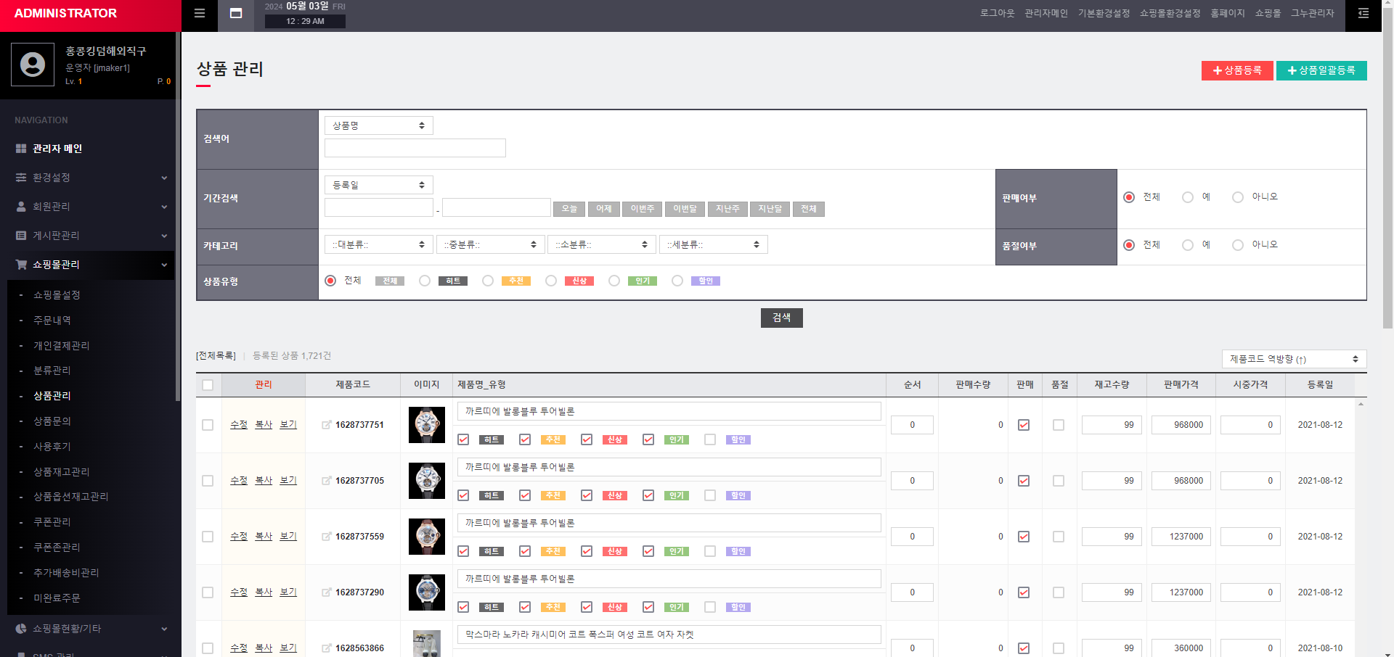This screenshot has width=1394, height=657.
Task: Click the 추천 badge in product type filter
Action: coord(516,281)
